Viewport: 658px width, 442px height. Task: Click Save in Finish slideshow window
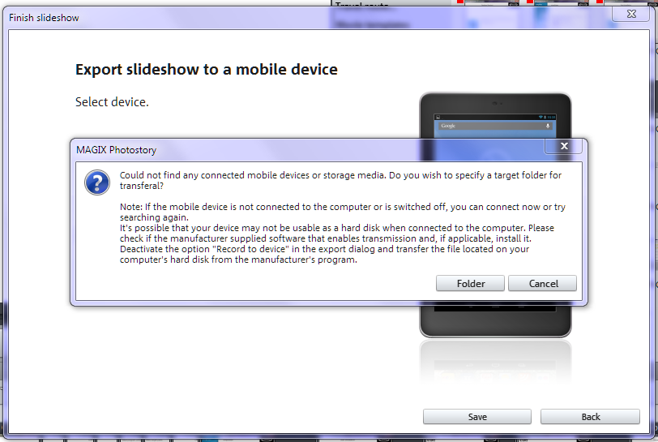[x=477, y=416]
